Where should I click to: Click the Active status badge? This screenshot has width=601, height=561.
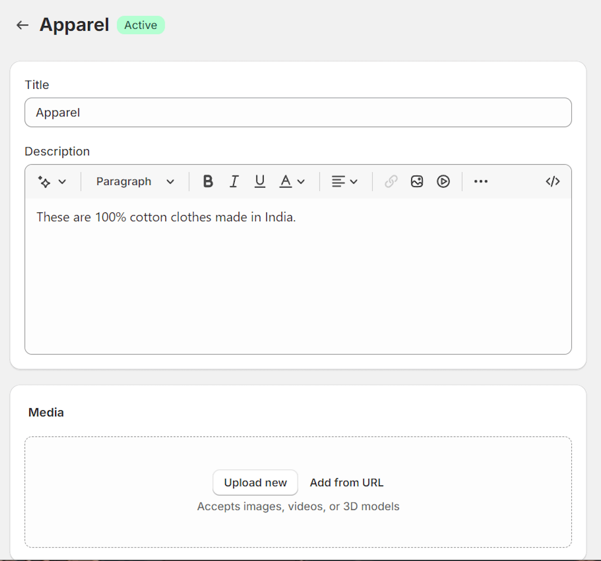click(x=141, y=25)
